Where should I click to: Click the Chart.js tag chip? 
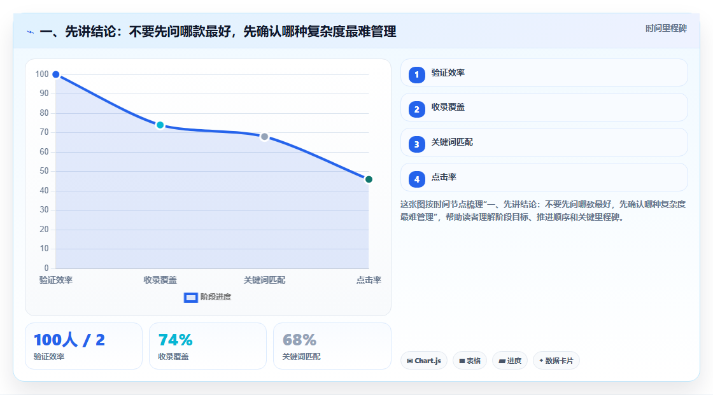(x=424, y=361)
